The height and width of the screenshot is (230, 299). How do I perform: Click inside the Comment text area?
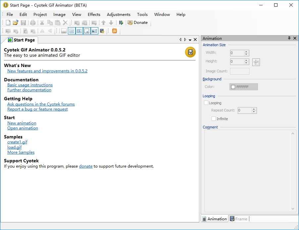[247, 169]
